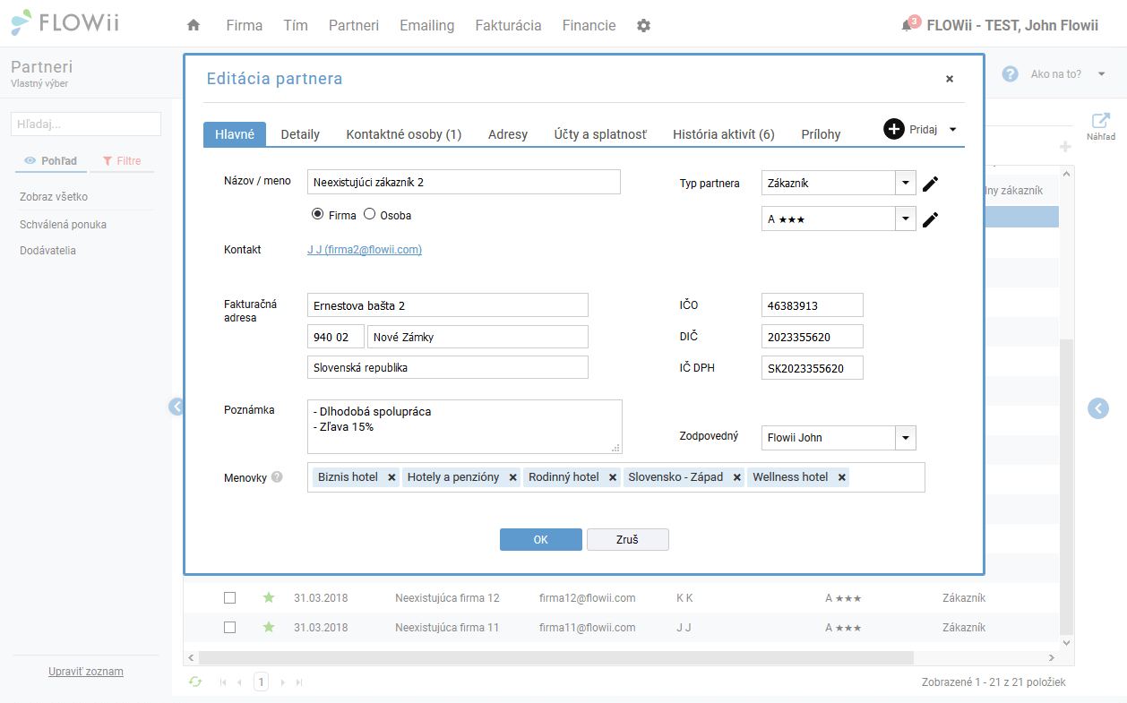Open the Kontaktné osoby (1) tab
The image size is (1127, 703).
[404, 134]
